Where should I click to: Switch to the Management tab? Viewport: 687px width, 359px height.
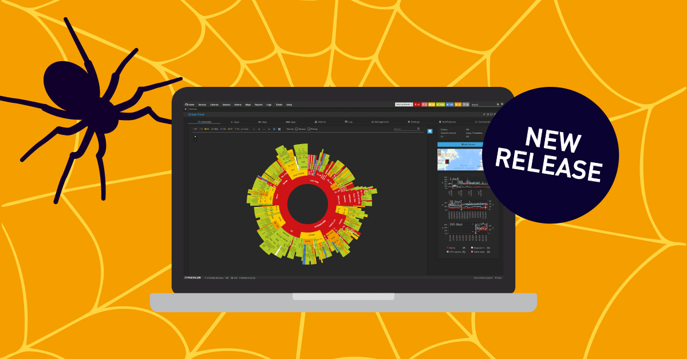(x=380, y=122)
